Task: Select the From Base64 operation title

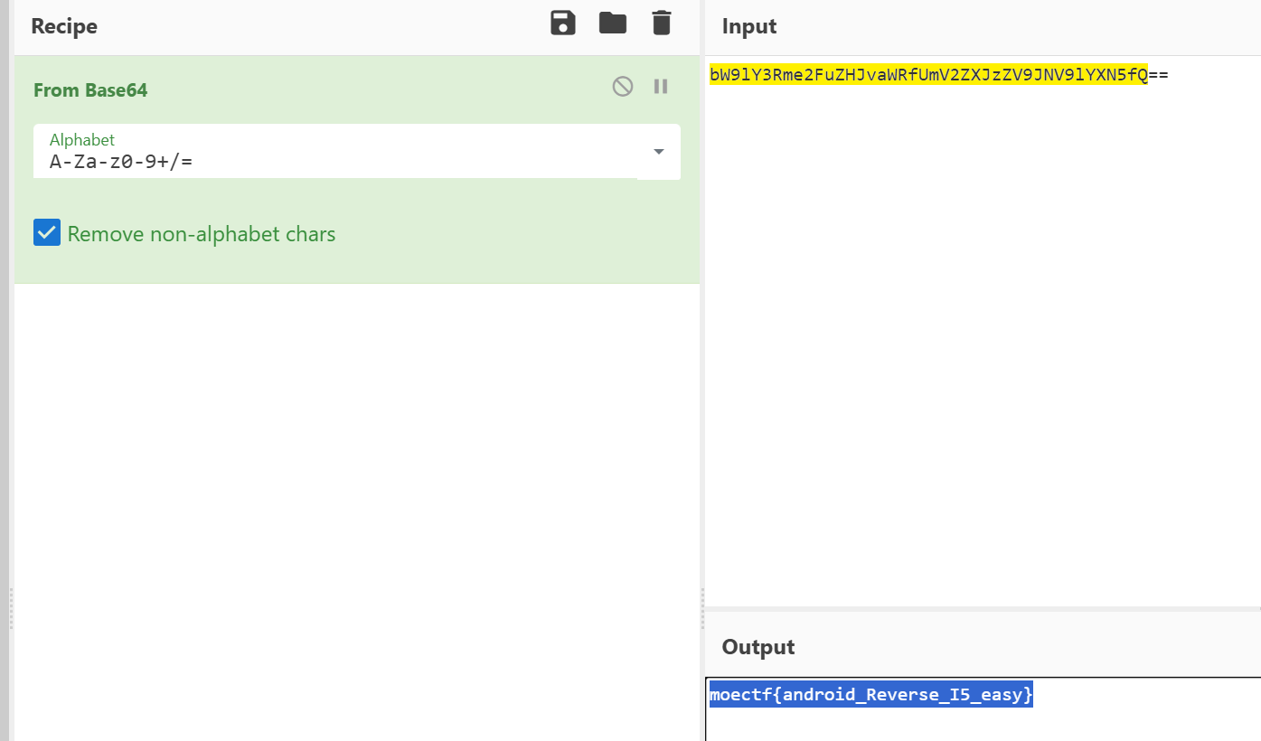Action: [x=90, y=90]
